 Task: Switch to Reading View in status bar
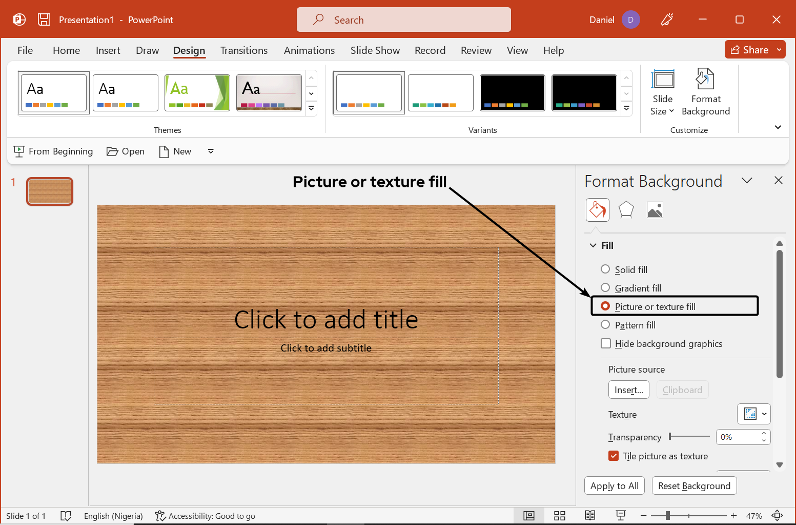590,515
